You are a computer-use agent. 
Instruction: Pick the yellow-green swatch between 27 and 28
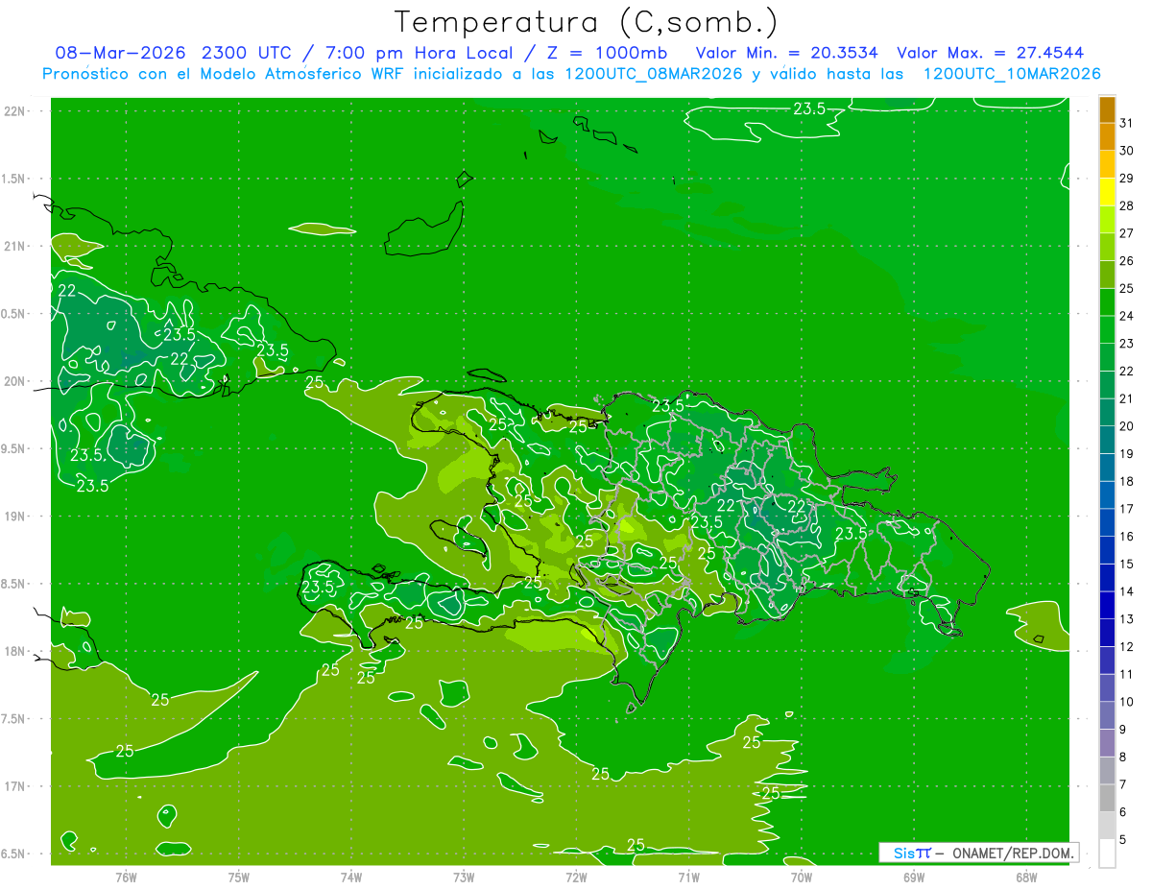(1107, 220)
